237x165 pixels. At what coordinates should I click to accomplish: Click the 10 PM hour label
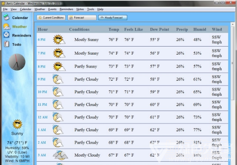[x=42, y=92]
